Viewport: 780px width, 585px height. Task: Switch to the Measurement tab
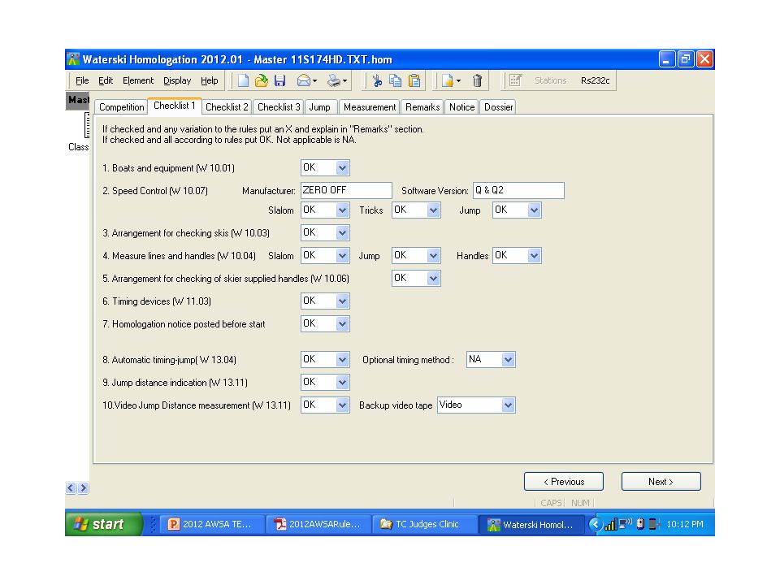pos(370,107)
